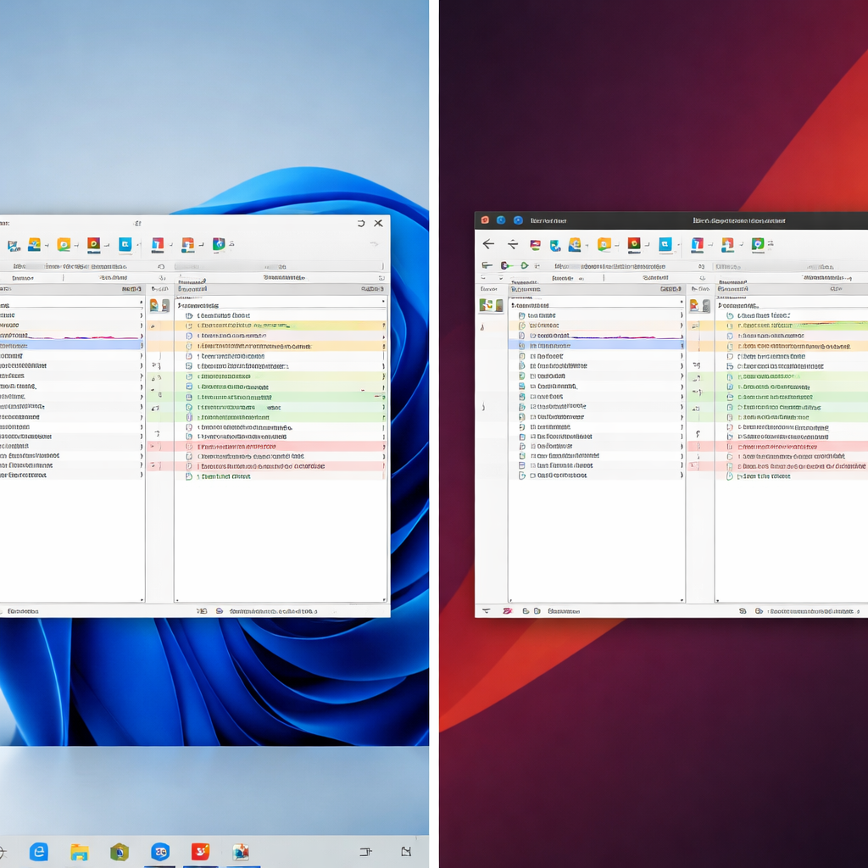This screenshot has width=868, height=868.
Task: Click the thumbnail icon pair in the right window's far-left column
Action: click(490, 305)
